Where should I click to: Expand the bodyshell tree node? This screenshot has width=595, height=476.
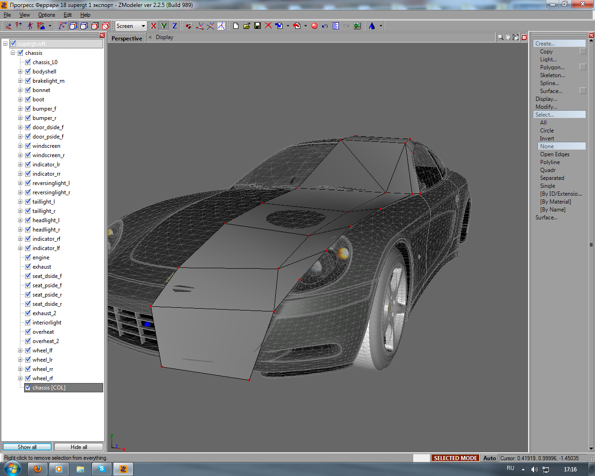pos(20,72)
